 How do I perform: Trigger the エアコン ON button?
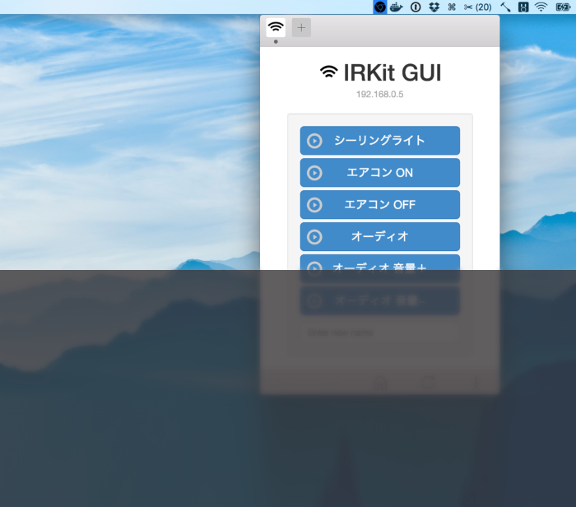tap(380, 173)
